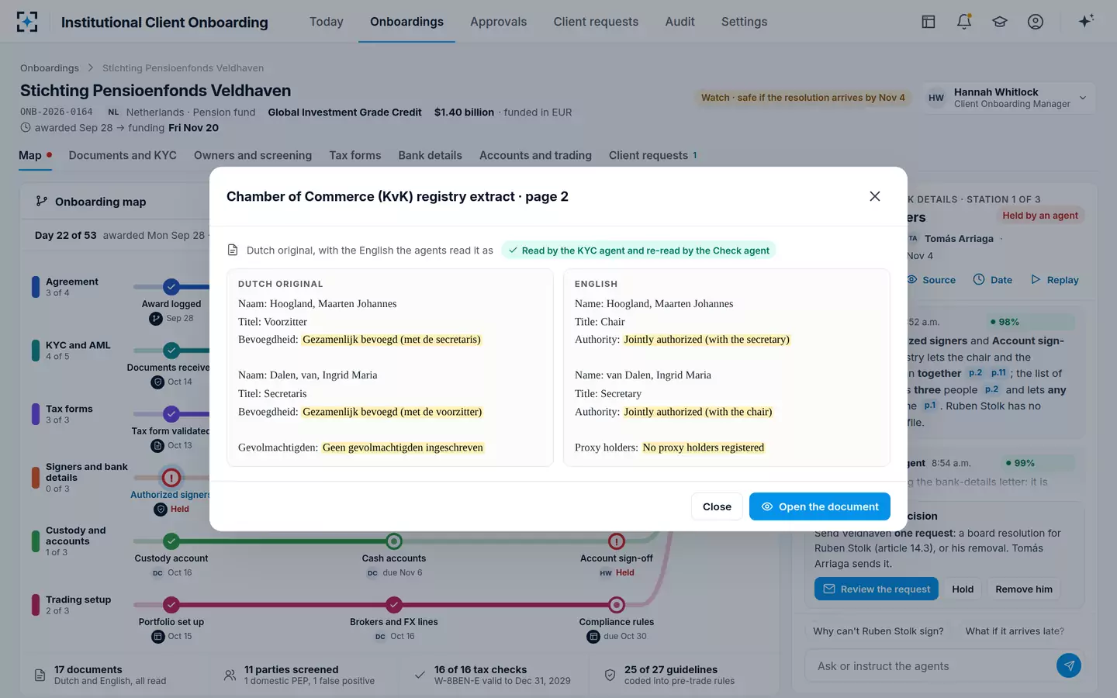Select the Trading setup stage
This screenshot has width=1117, height=698.
coord(74,605)
